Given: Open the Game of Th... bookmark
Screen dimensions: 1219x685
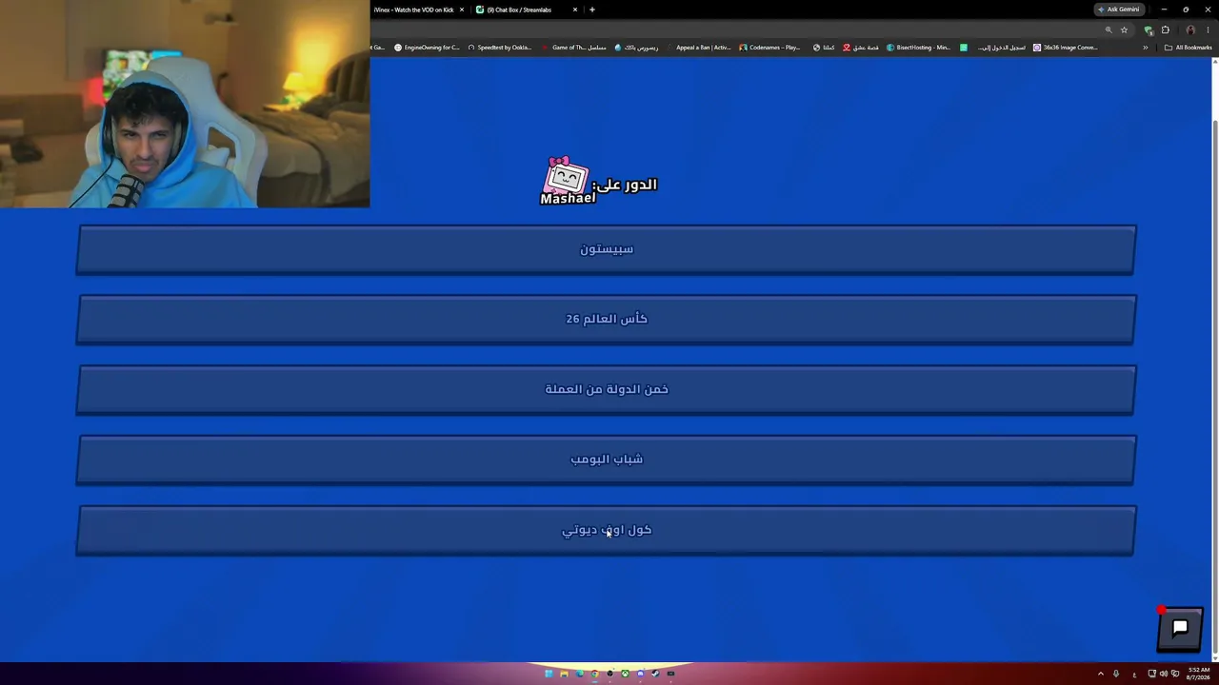Looking at the screenshot, I should click(574, 48).
